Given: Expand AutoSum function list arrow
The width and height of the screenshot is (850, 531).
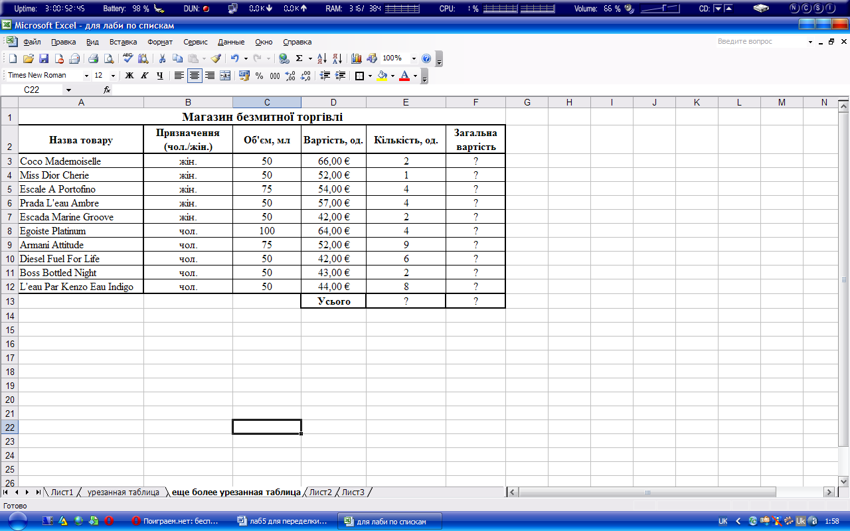Looking at the screenshot, I should pos(310,58).
